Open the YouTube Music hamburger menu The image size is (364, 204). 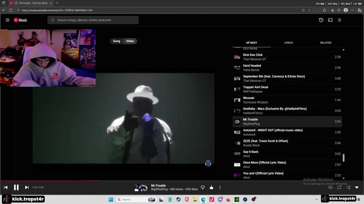click(8, 20)
